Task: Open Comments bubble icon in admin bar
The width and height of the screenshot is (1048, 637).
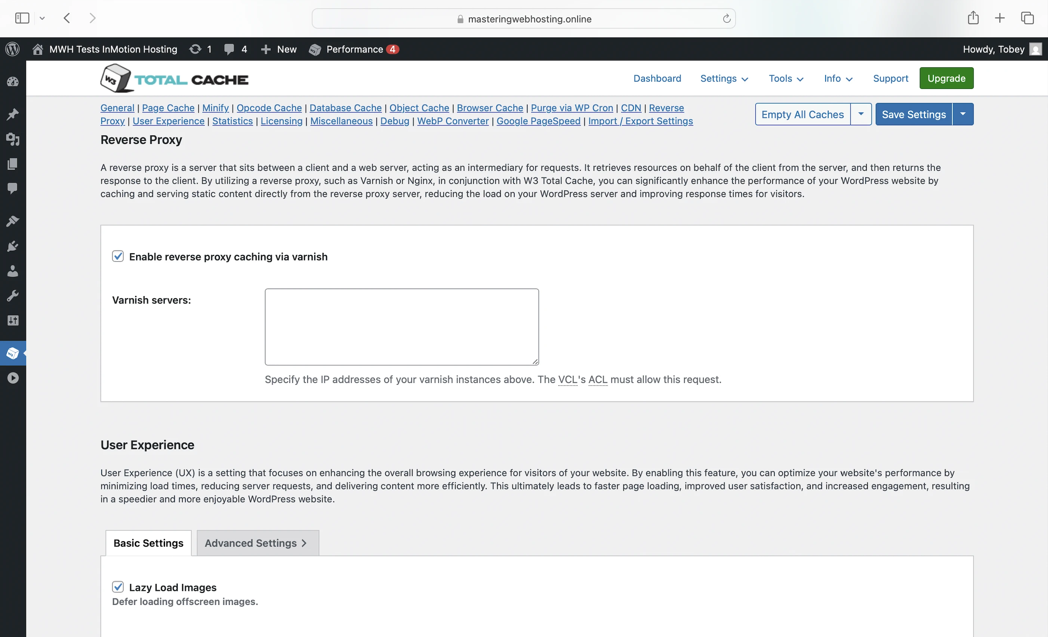Action: 229,49
